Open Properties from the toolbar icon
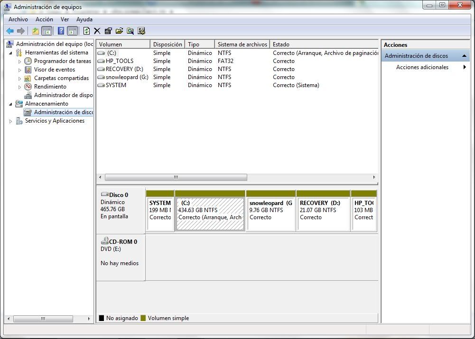 point(108,31)
